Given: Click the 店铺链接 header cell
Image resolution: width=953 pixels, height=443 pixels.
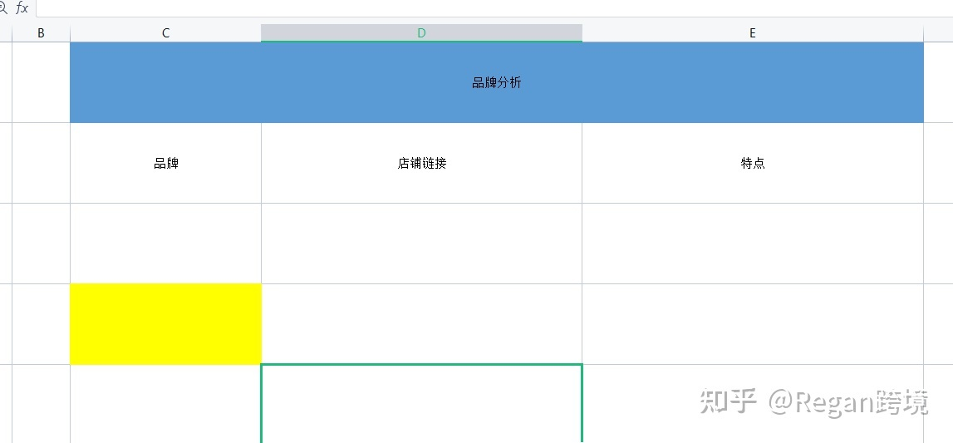Looking at the screenshot, I should tap(421, 163).
